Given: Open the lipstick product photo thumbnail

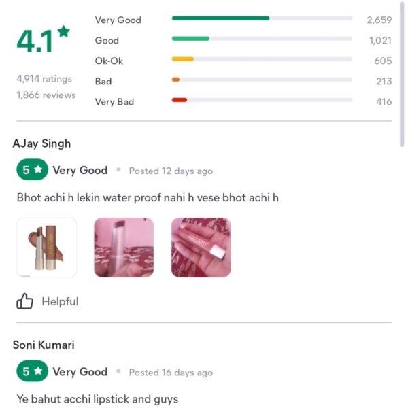Looking at the screenshot, I should [x=46, y=248].
